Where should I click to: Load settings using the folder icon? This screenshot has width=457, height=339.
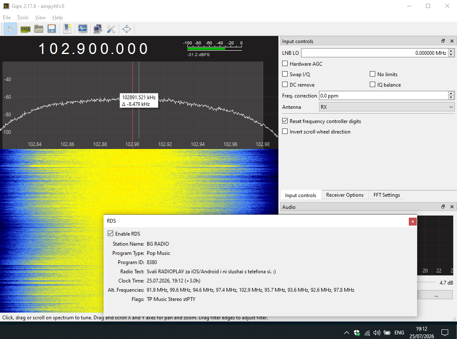pyautogui.click(x=39, y=29)
